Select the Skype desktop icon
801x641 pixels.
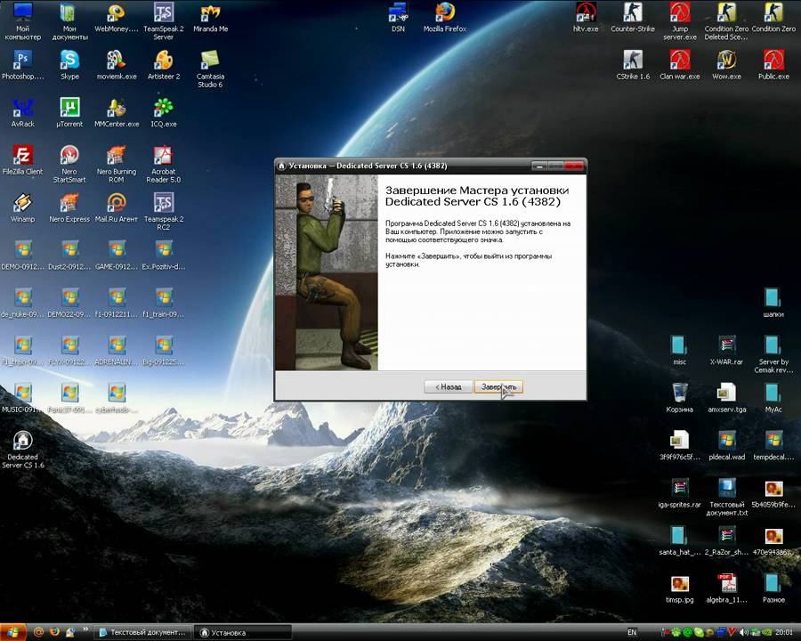tap(69, 65)
